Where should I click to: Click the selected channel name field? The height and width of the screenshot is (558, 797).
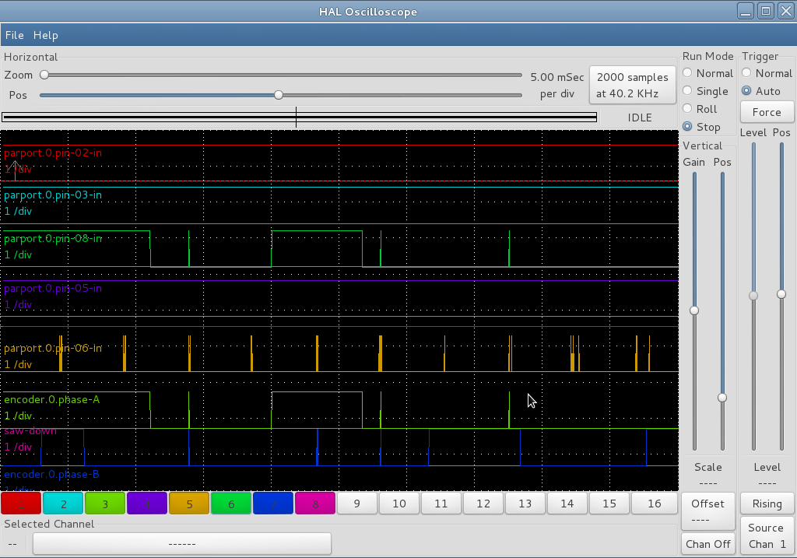(x=181, y=543)
